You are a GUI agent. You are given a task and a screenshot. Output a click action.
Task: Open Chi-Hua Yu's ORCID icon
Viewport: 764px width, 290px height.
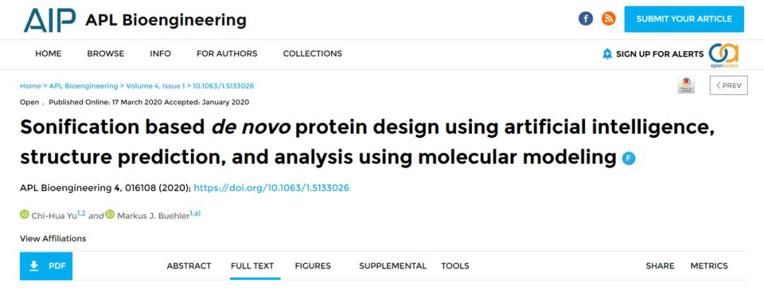[x=24, y=214]
